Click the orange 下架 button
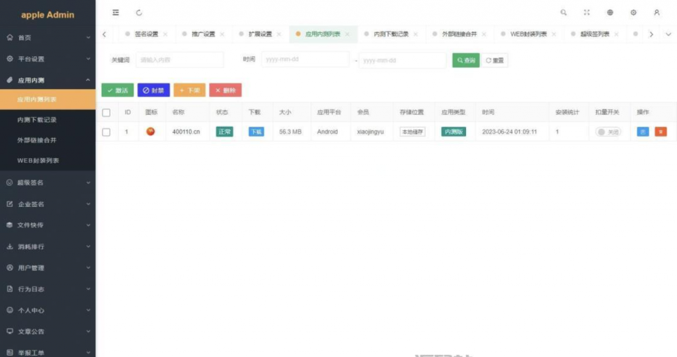Screen dimensions: 677x357 190,90
